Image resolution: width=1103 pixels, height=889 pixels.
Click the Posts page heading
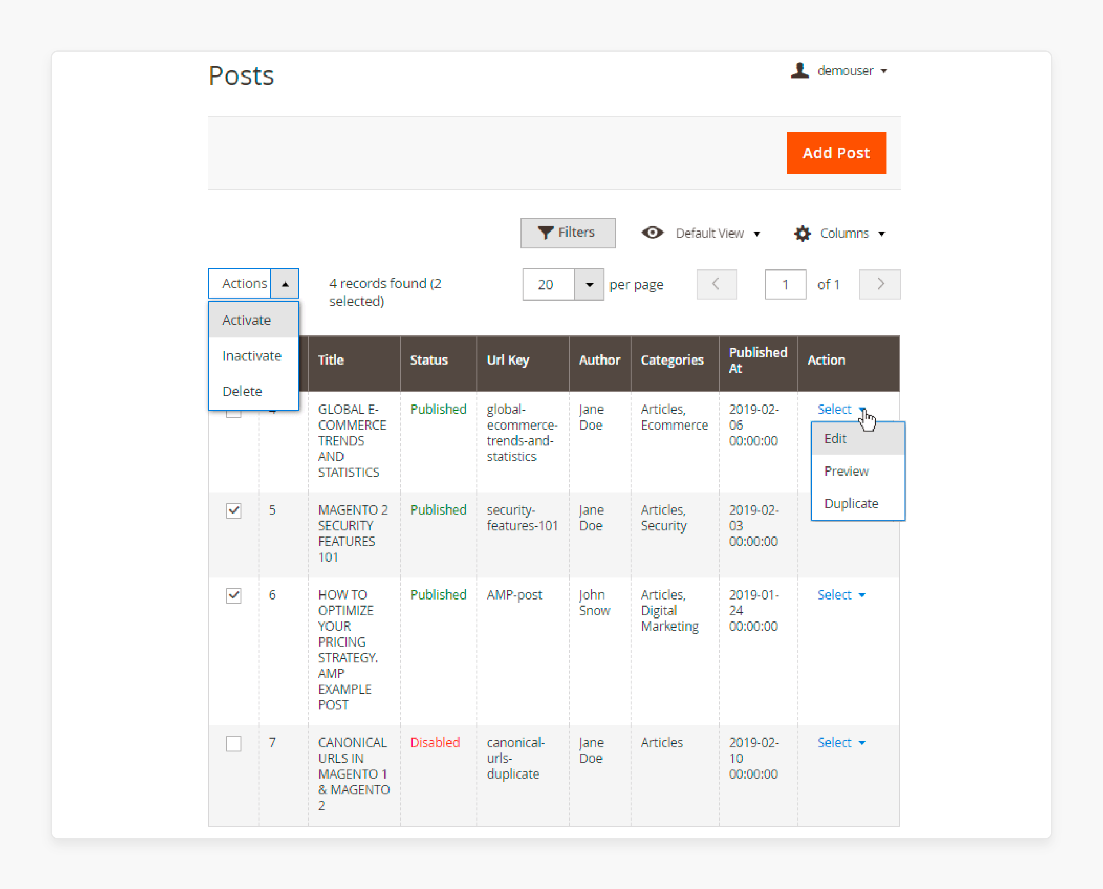pyautogui.click(x=241, y=76)
